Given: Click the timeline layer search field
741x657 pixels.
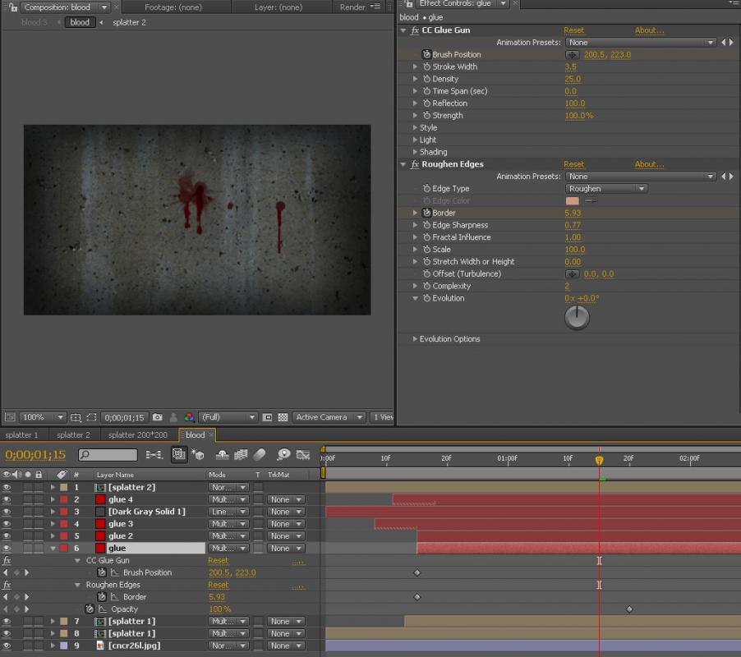Looking at the screenshot, I should [108, 454].
